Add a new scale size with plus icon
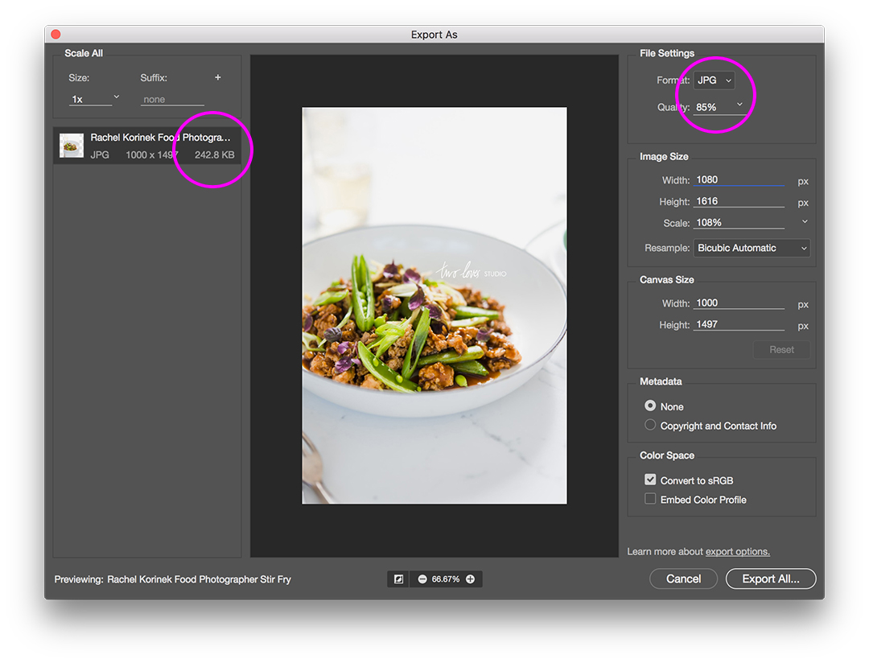Viewport: 869px width, 663px height. click(218, 77)
